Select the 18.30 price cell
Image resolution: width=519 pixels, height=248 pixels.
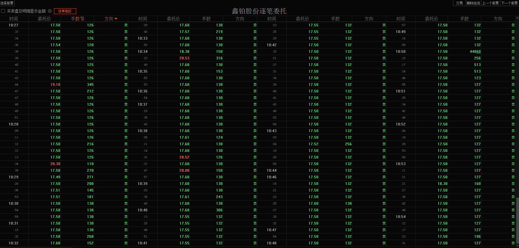[442, 184]
